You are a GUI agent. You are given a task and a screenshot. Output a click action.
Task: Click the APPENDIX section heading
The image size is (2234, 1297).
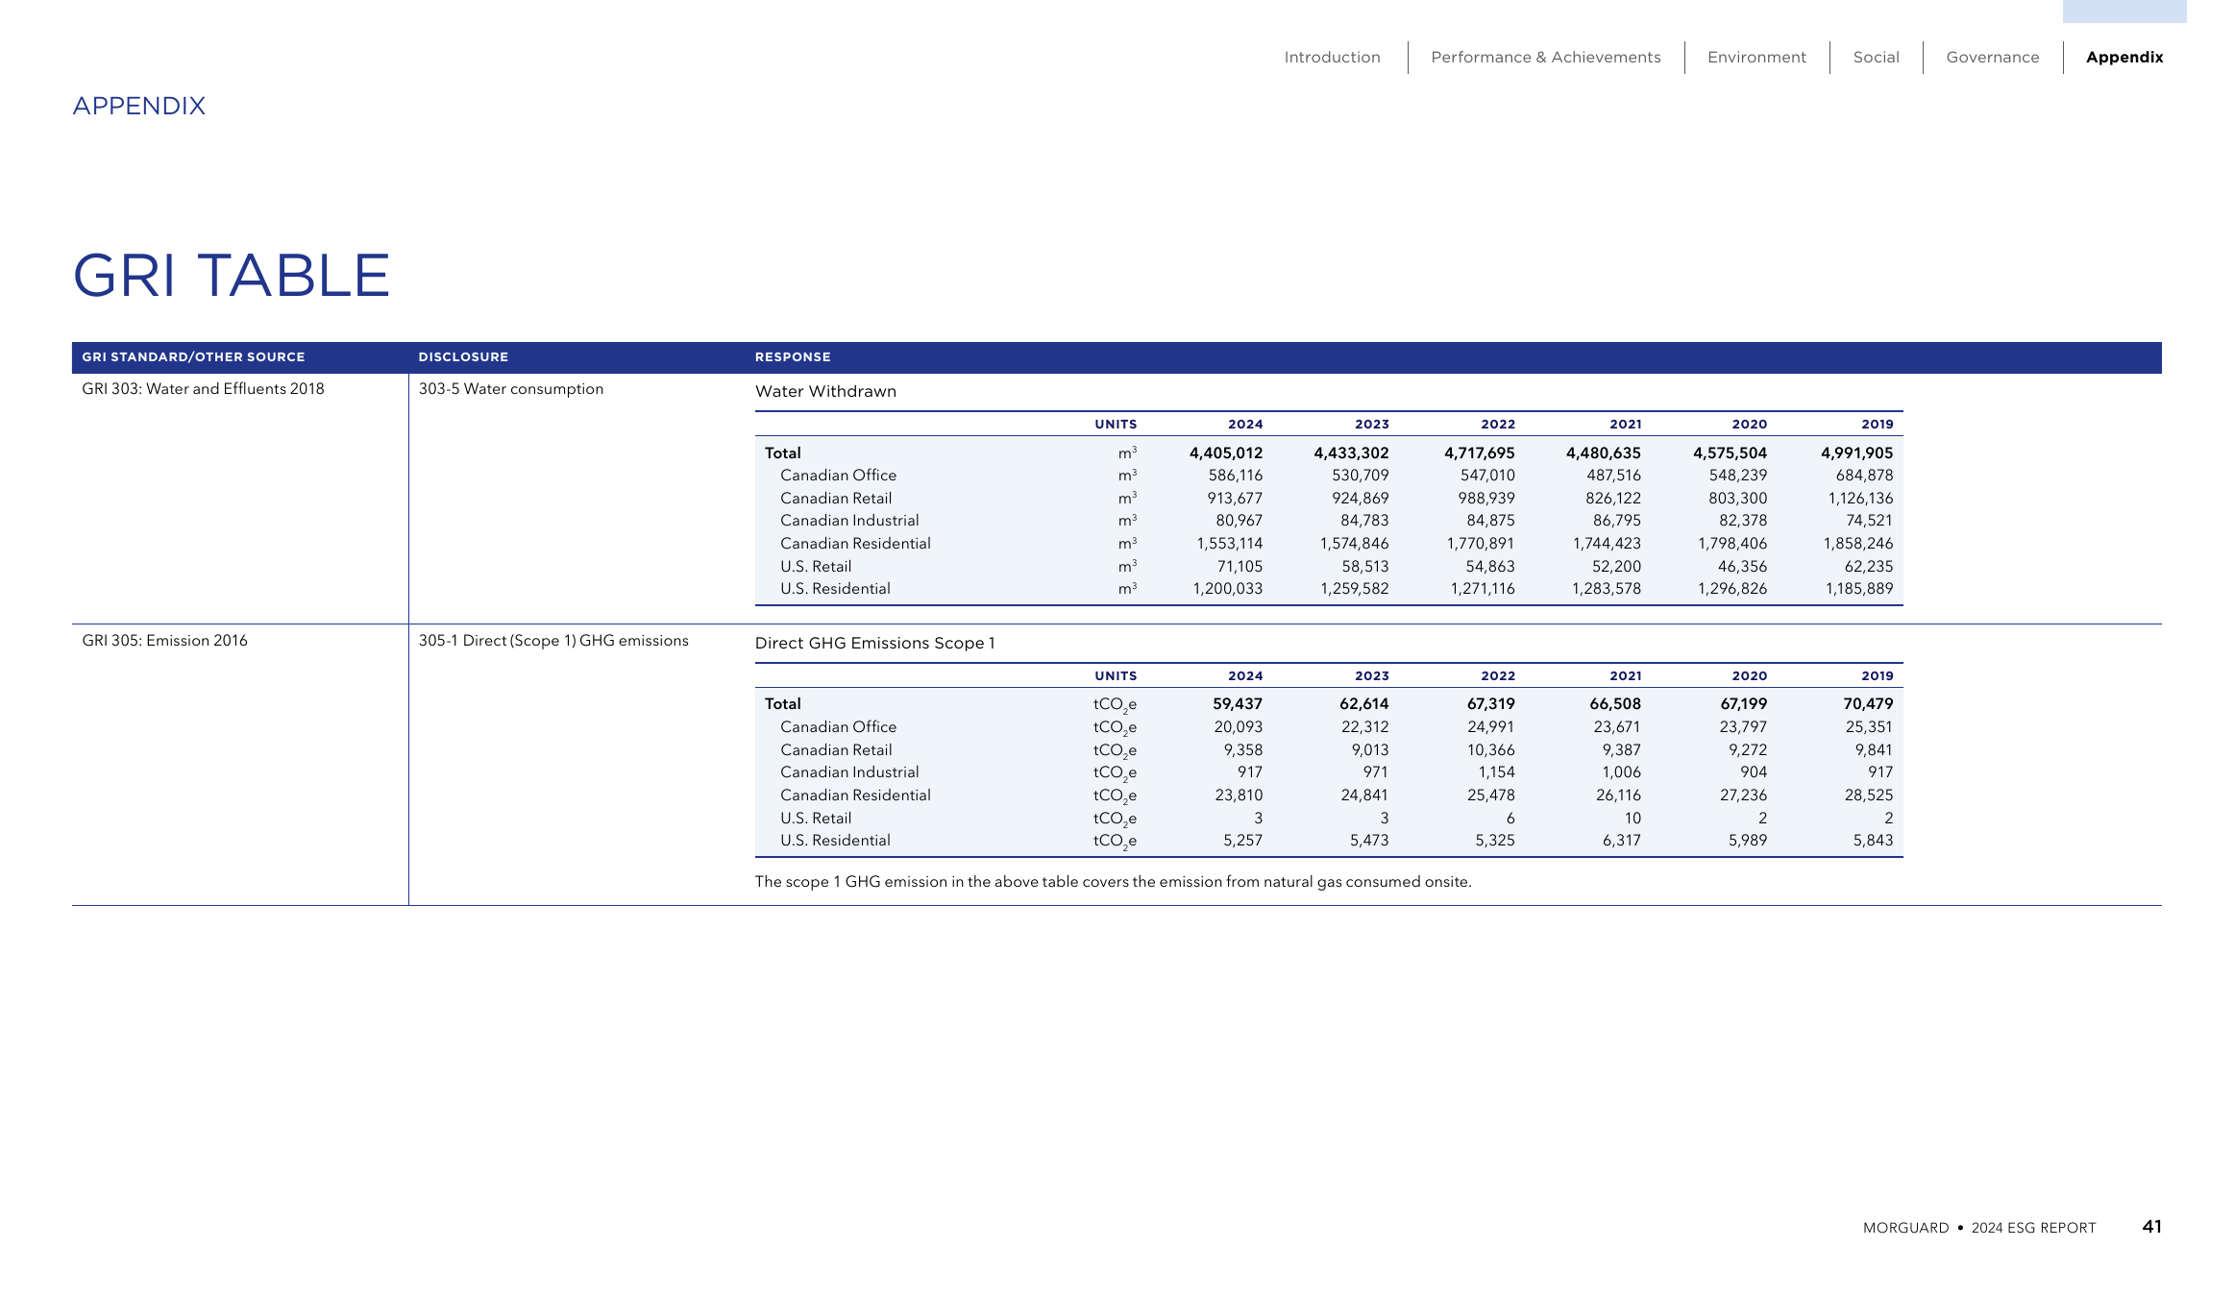(139, 106)
